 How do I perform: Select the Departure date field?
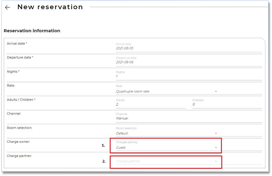(188, 63)
